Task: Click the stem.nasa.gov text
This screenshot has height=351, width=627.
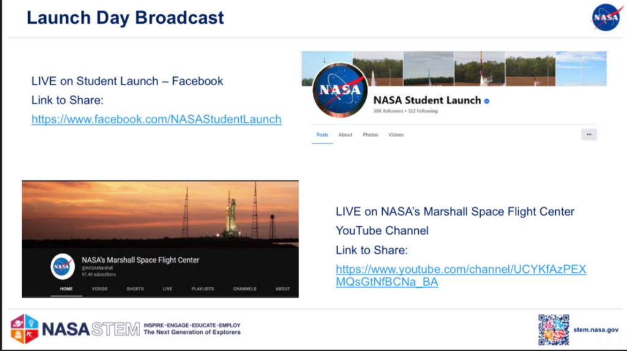Action: pyautogui.click(x=596, y=330)
